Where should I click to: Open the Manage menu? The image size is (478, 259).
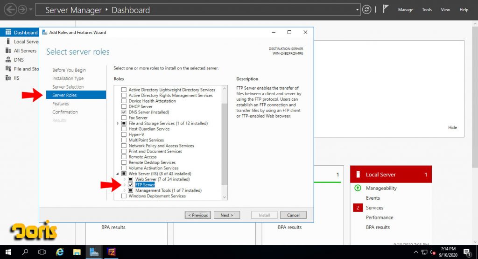406,10
